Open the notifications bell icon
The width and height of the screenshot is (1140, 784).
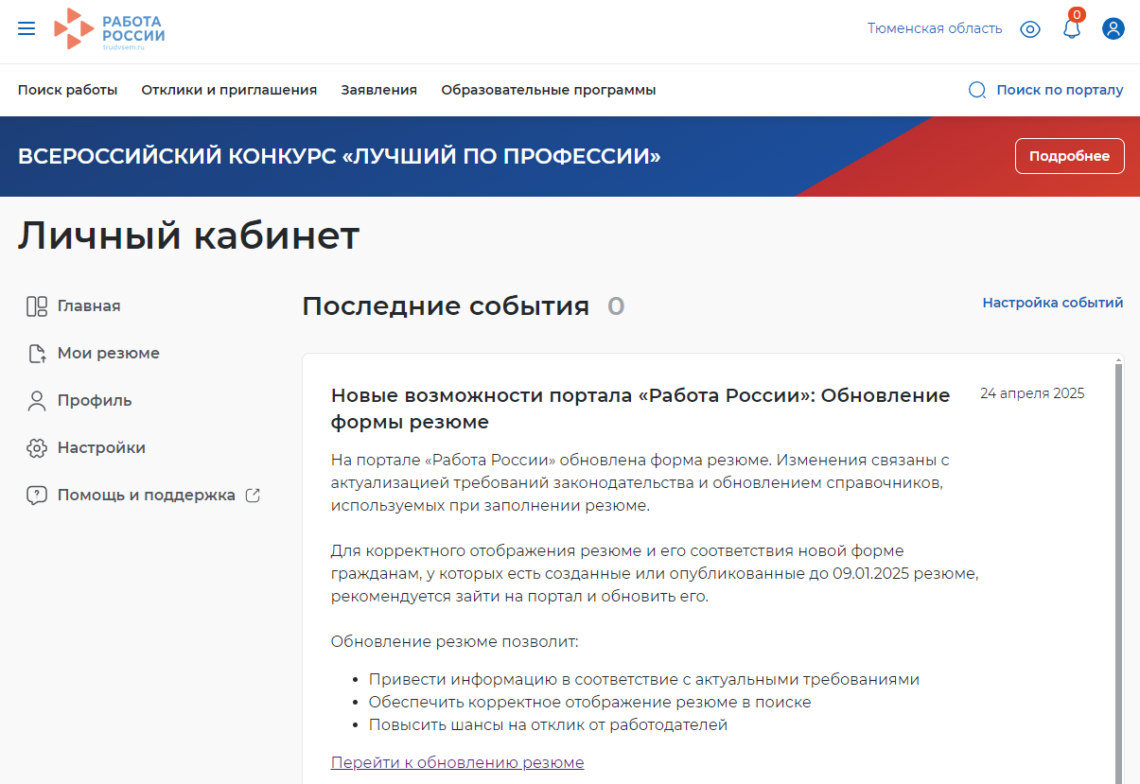[1072, 29]
